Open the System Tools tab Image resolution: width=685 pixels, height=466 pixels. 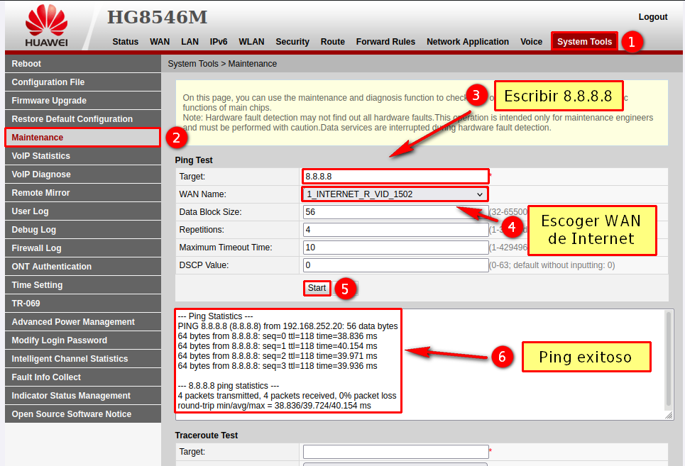[584, 42]
